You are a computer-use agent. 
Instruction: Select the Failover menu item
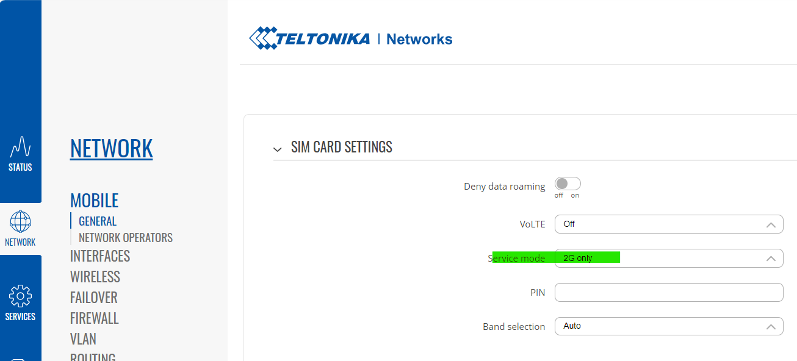pyautogui.click(x=94, y=297)
